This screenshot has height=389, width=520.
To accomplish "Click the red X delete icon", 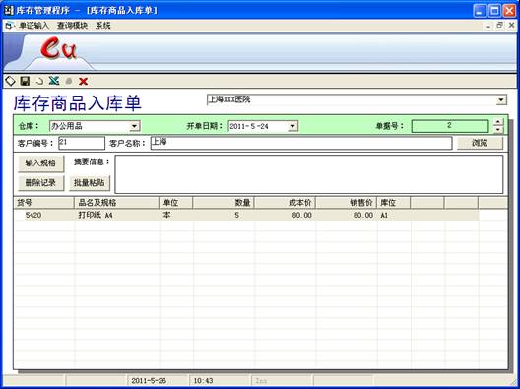I will (83, 81).
